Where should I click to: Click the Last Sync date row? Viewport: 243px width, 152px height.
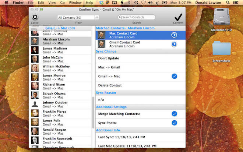click(x=141, y=137)
